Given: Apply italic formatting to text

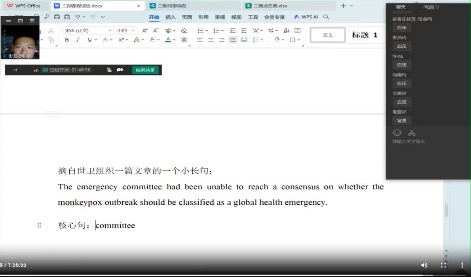Looking at the screenshot, I should tap(78, 40).
